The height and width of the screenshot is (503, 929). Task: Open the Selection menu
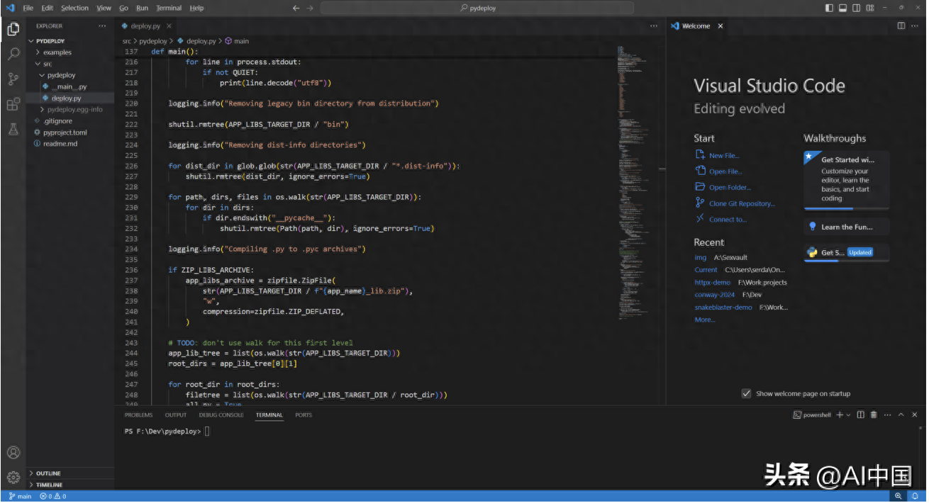(x=75, y=8)
